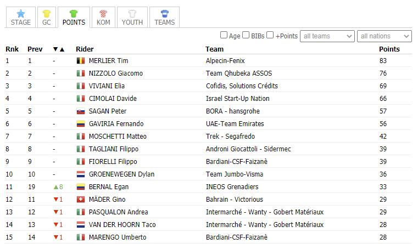Sort by position change arrows column
This screenshot has height=244, width=418.
click(59, 49)
